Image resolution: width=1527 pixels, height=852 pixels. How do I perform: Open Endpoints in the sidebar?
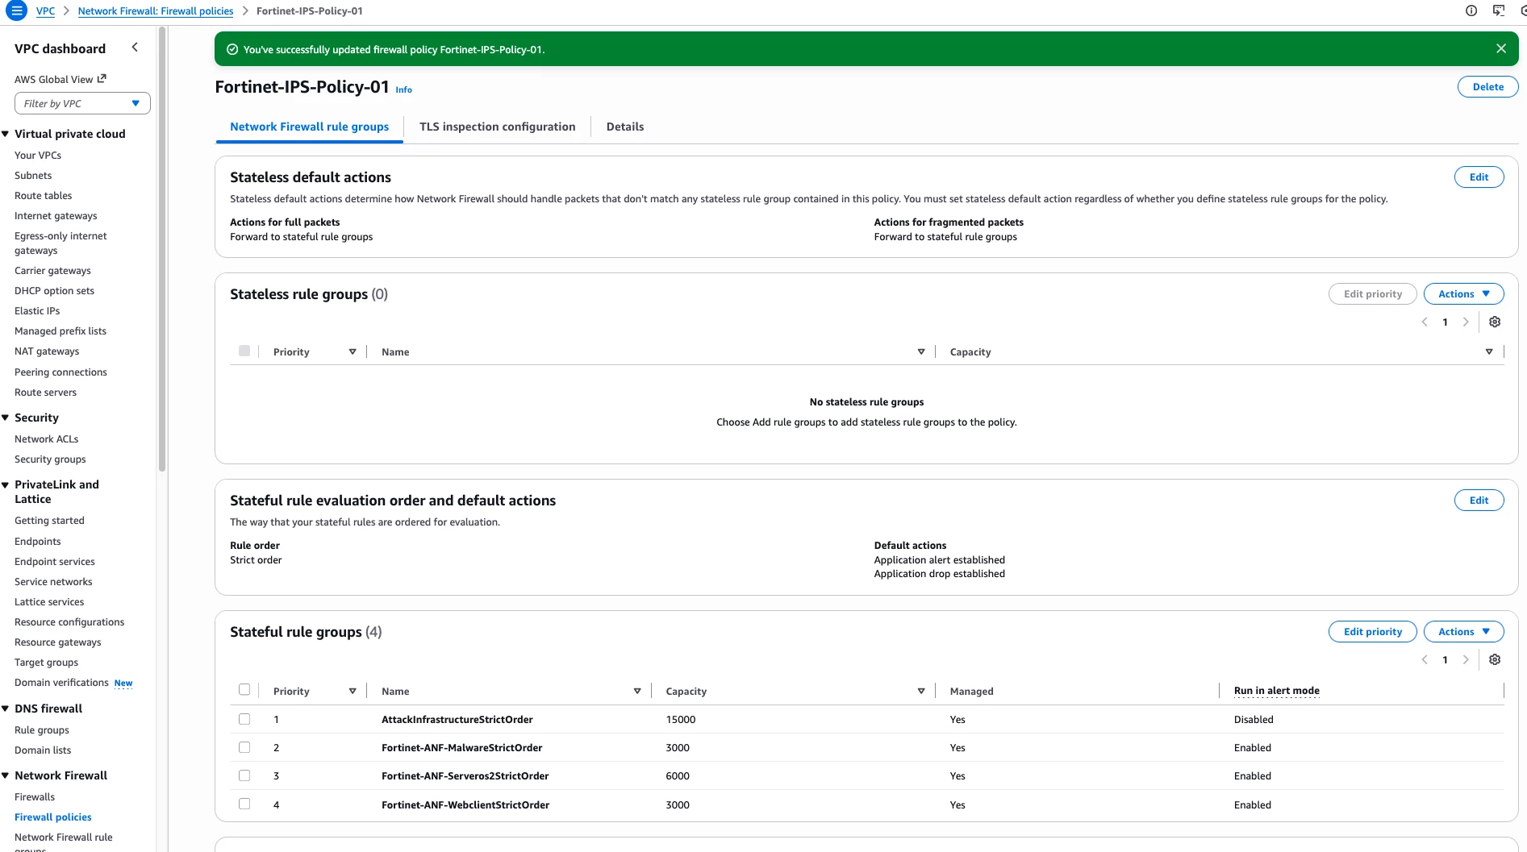[38, 542]
